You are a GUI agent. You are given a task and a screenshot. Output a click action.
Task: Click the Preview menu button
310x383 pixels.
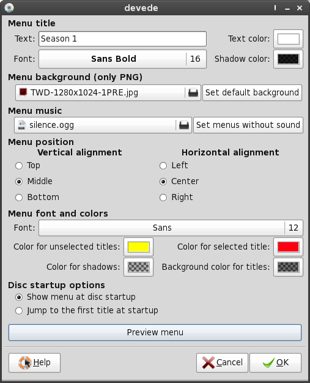coord(155,332)
